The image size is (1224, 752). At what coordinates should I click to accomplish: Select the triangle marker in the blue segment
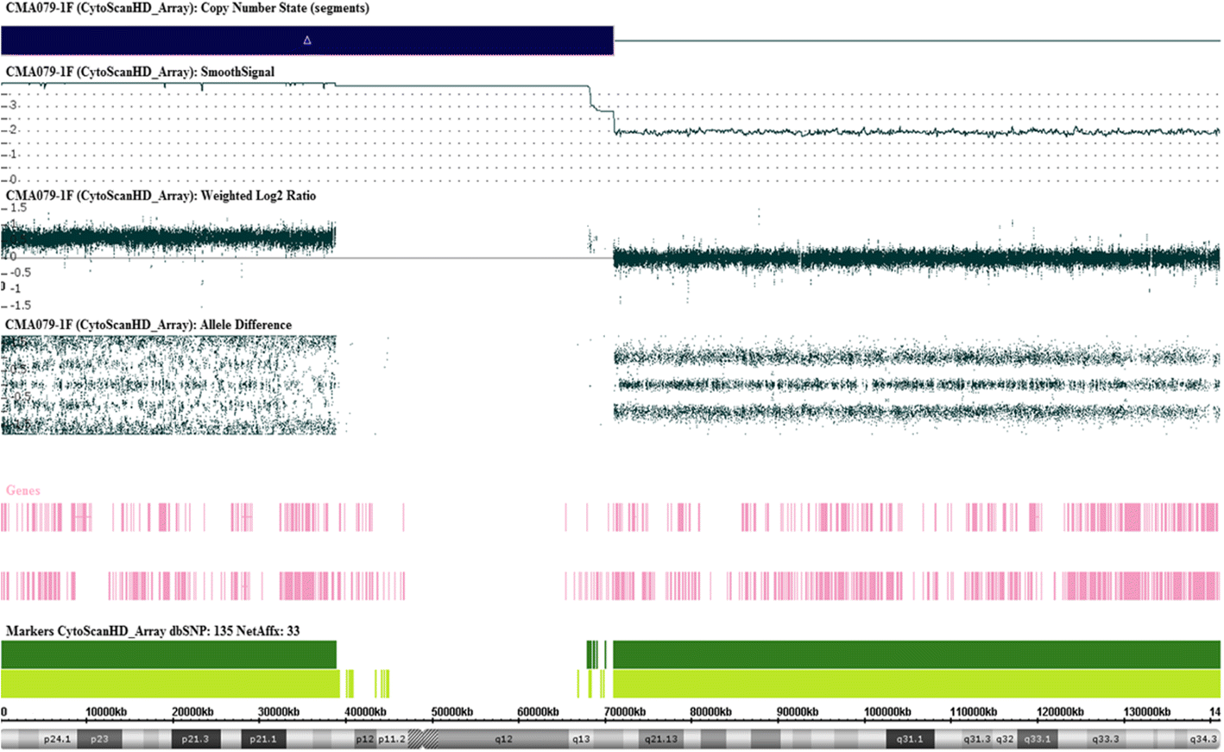click(307, 41)
